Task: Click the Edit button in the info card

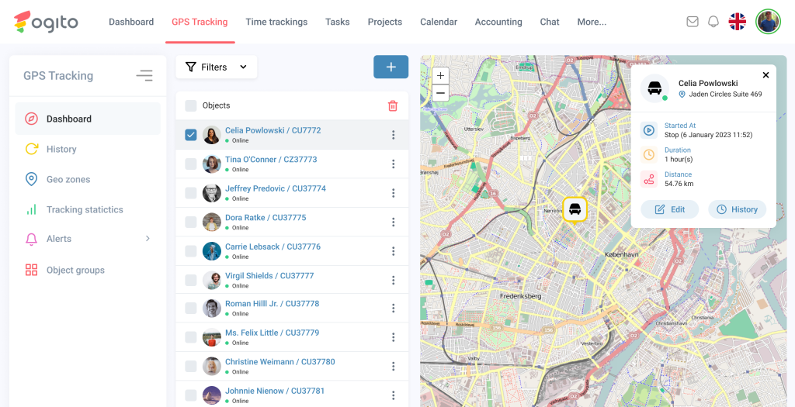Action: [669, 209]
